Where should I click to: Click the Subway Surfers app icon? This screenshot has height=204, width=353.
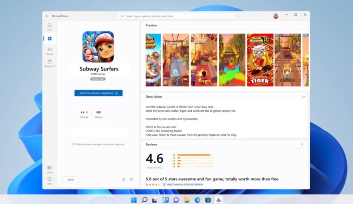pyautogui.click(x=98, y=47)
